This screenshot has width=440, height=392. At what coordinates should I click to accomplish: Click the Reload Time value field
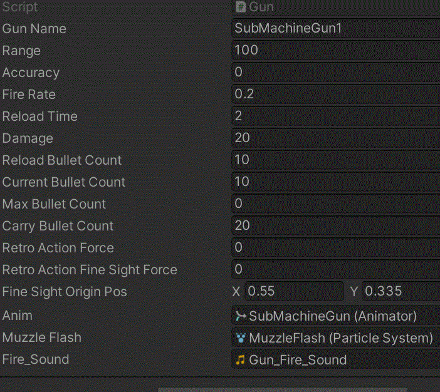pos(336,116)
